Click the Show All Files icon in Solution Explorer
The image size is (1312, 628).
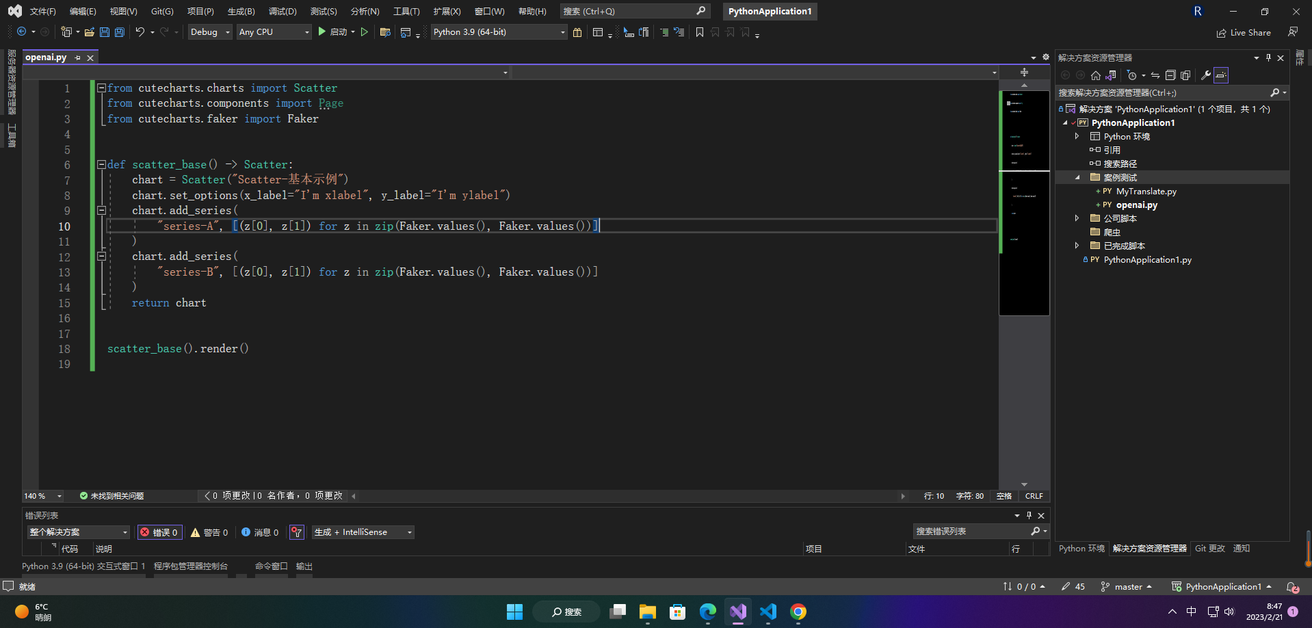coord(1185,75)
